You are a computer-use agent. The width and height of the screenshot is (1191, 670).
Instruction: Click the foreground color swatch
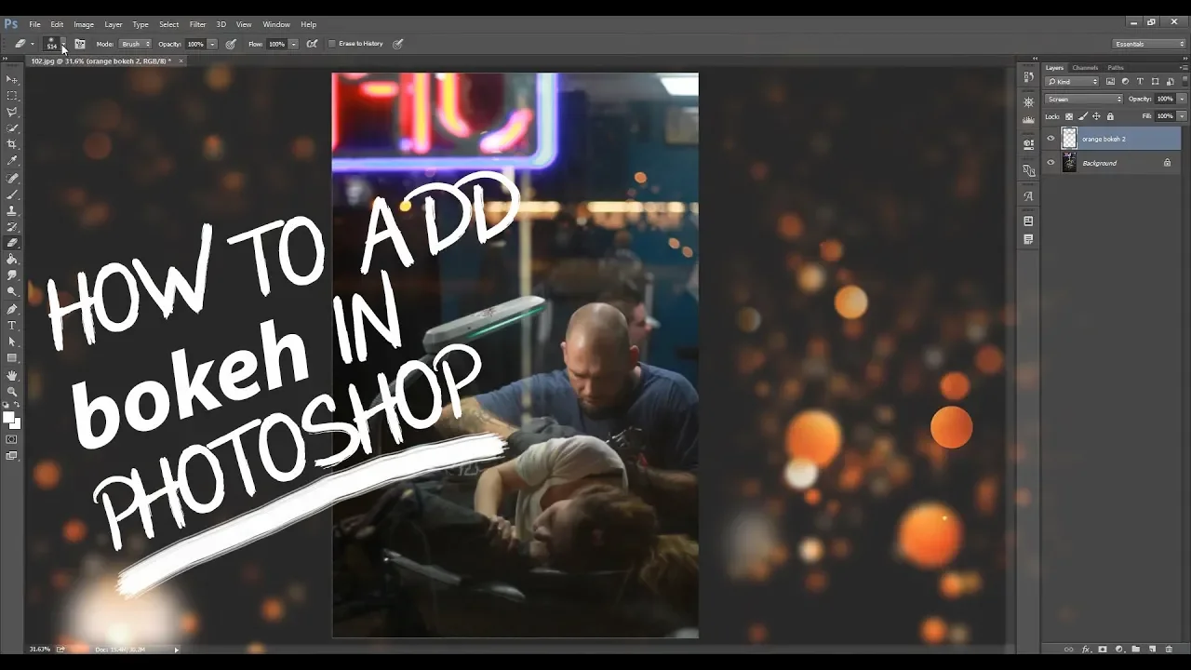9,416
